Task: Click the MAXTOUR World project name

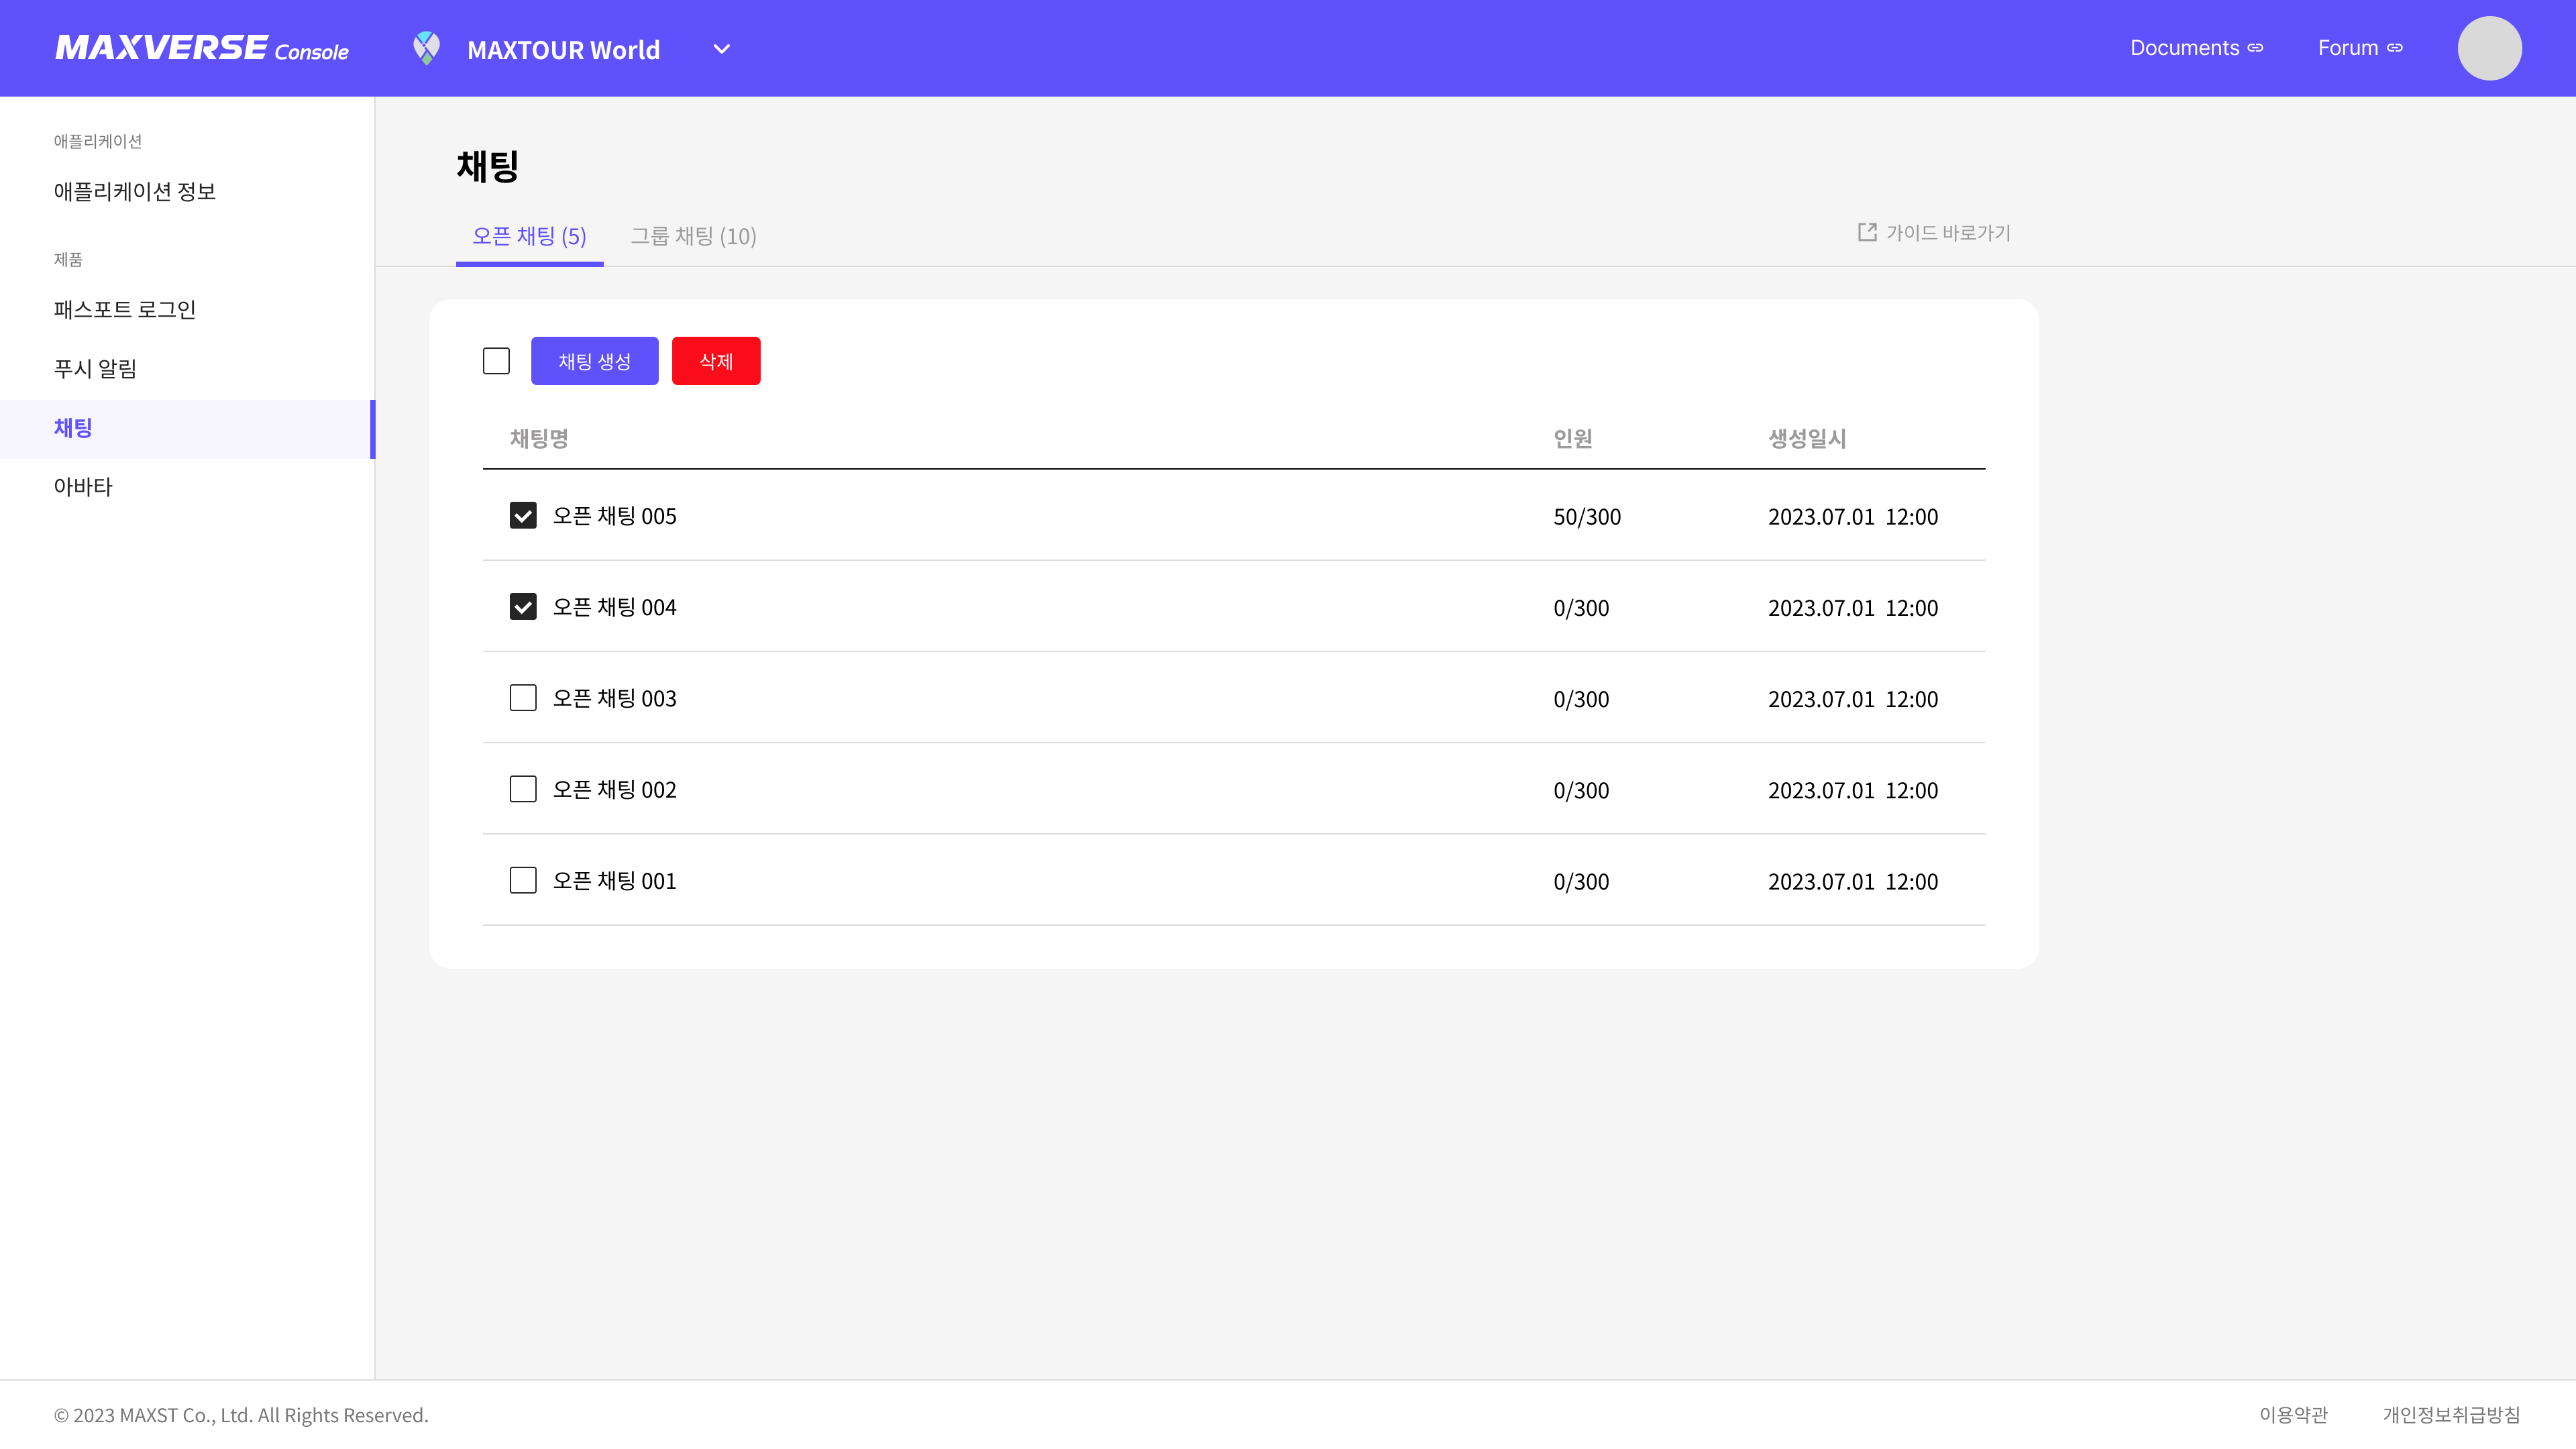Action: tap(563, 49)
